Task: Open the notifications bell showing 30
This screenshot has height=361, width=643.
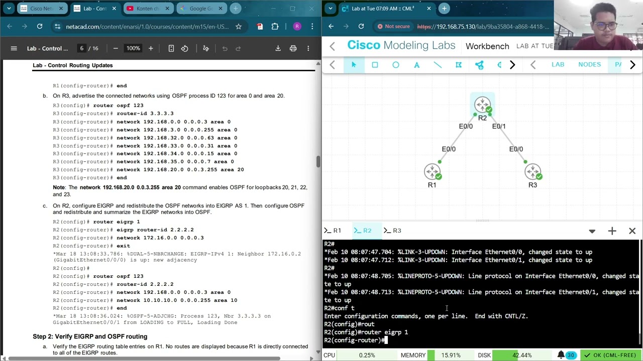Action: click(566, 355)
